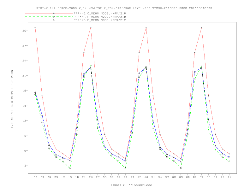This screenshot has width=250, height=193.
Task: Click x-axis forecast hour label 27
Action: click(98, 177)
